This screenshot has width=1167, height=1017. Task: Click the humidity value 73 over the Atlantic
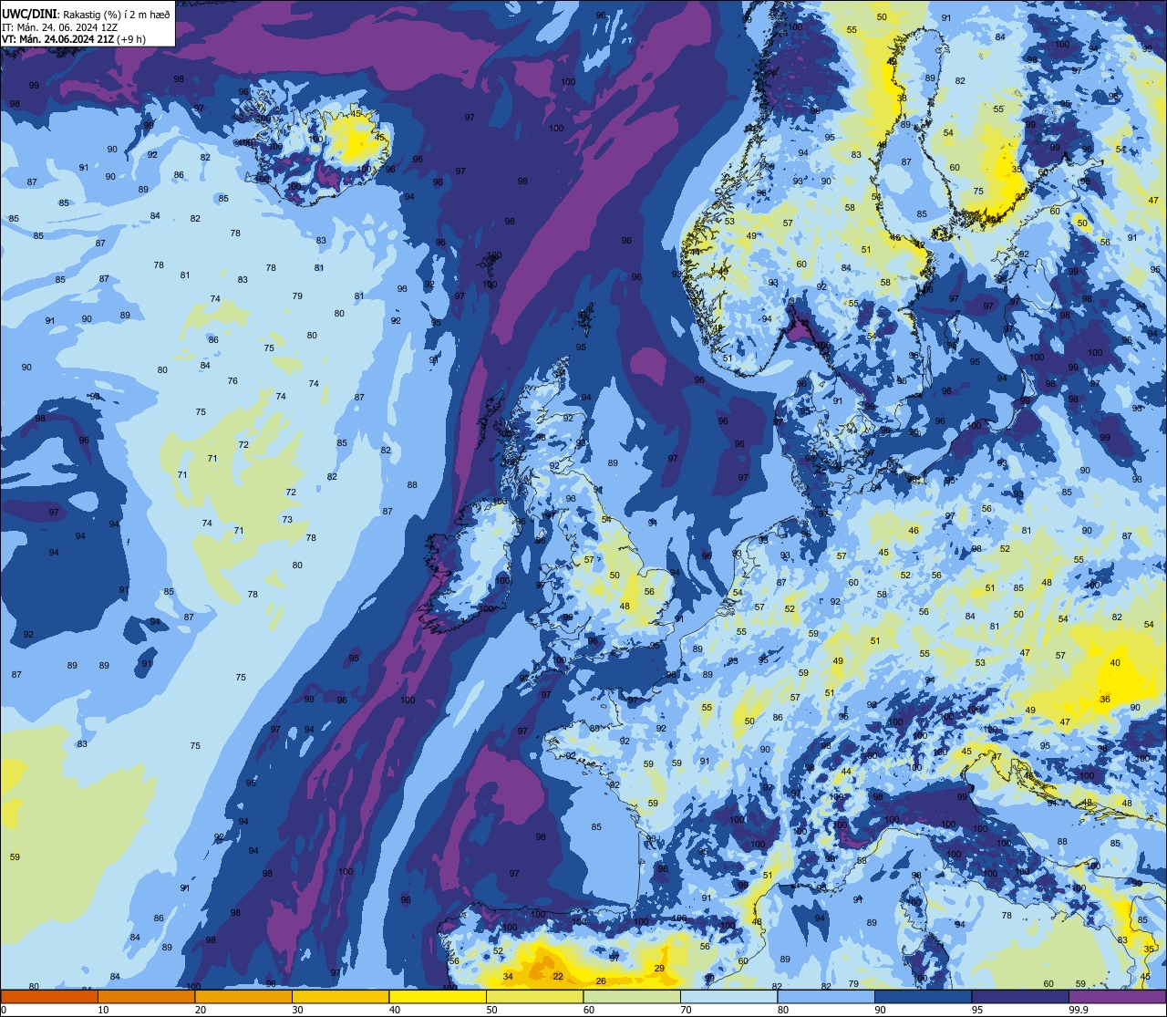pos(287,519)
